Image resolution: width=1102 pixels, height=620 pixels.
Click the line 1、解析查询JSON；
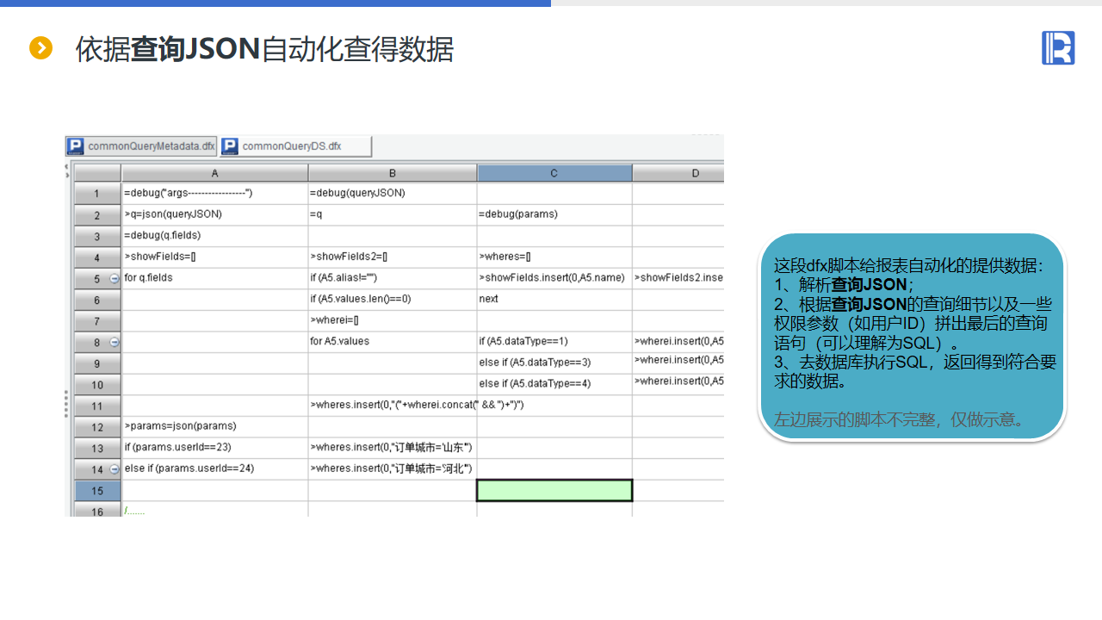pos(845,285)
